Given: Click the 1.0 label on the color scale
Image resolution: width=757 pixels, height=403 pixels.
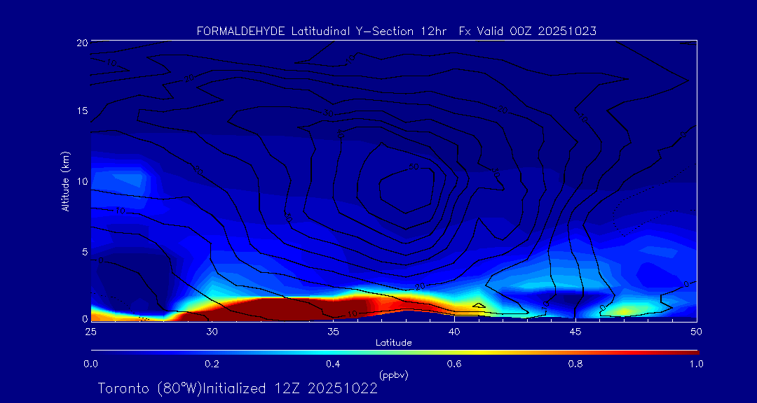Looking at the screenshot, I should coord(696,364).
